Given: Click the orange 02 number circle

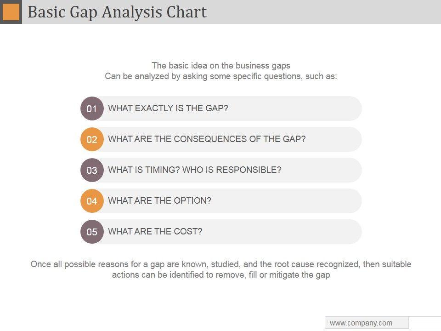Looking at the screenshot, I should pyautogui.click(x=92, y=139).
